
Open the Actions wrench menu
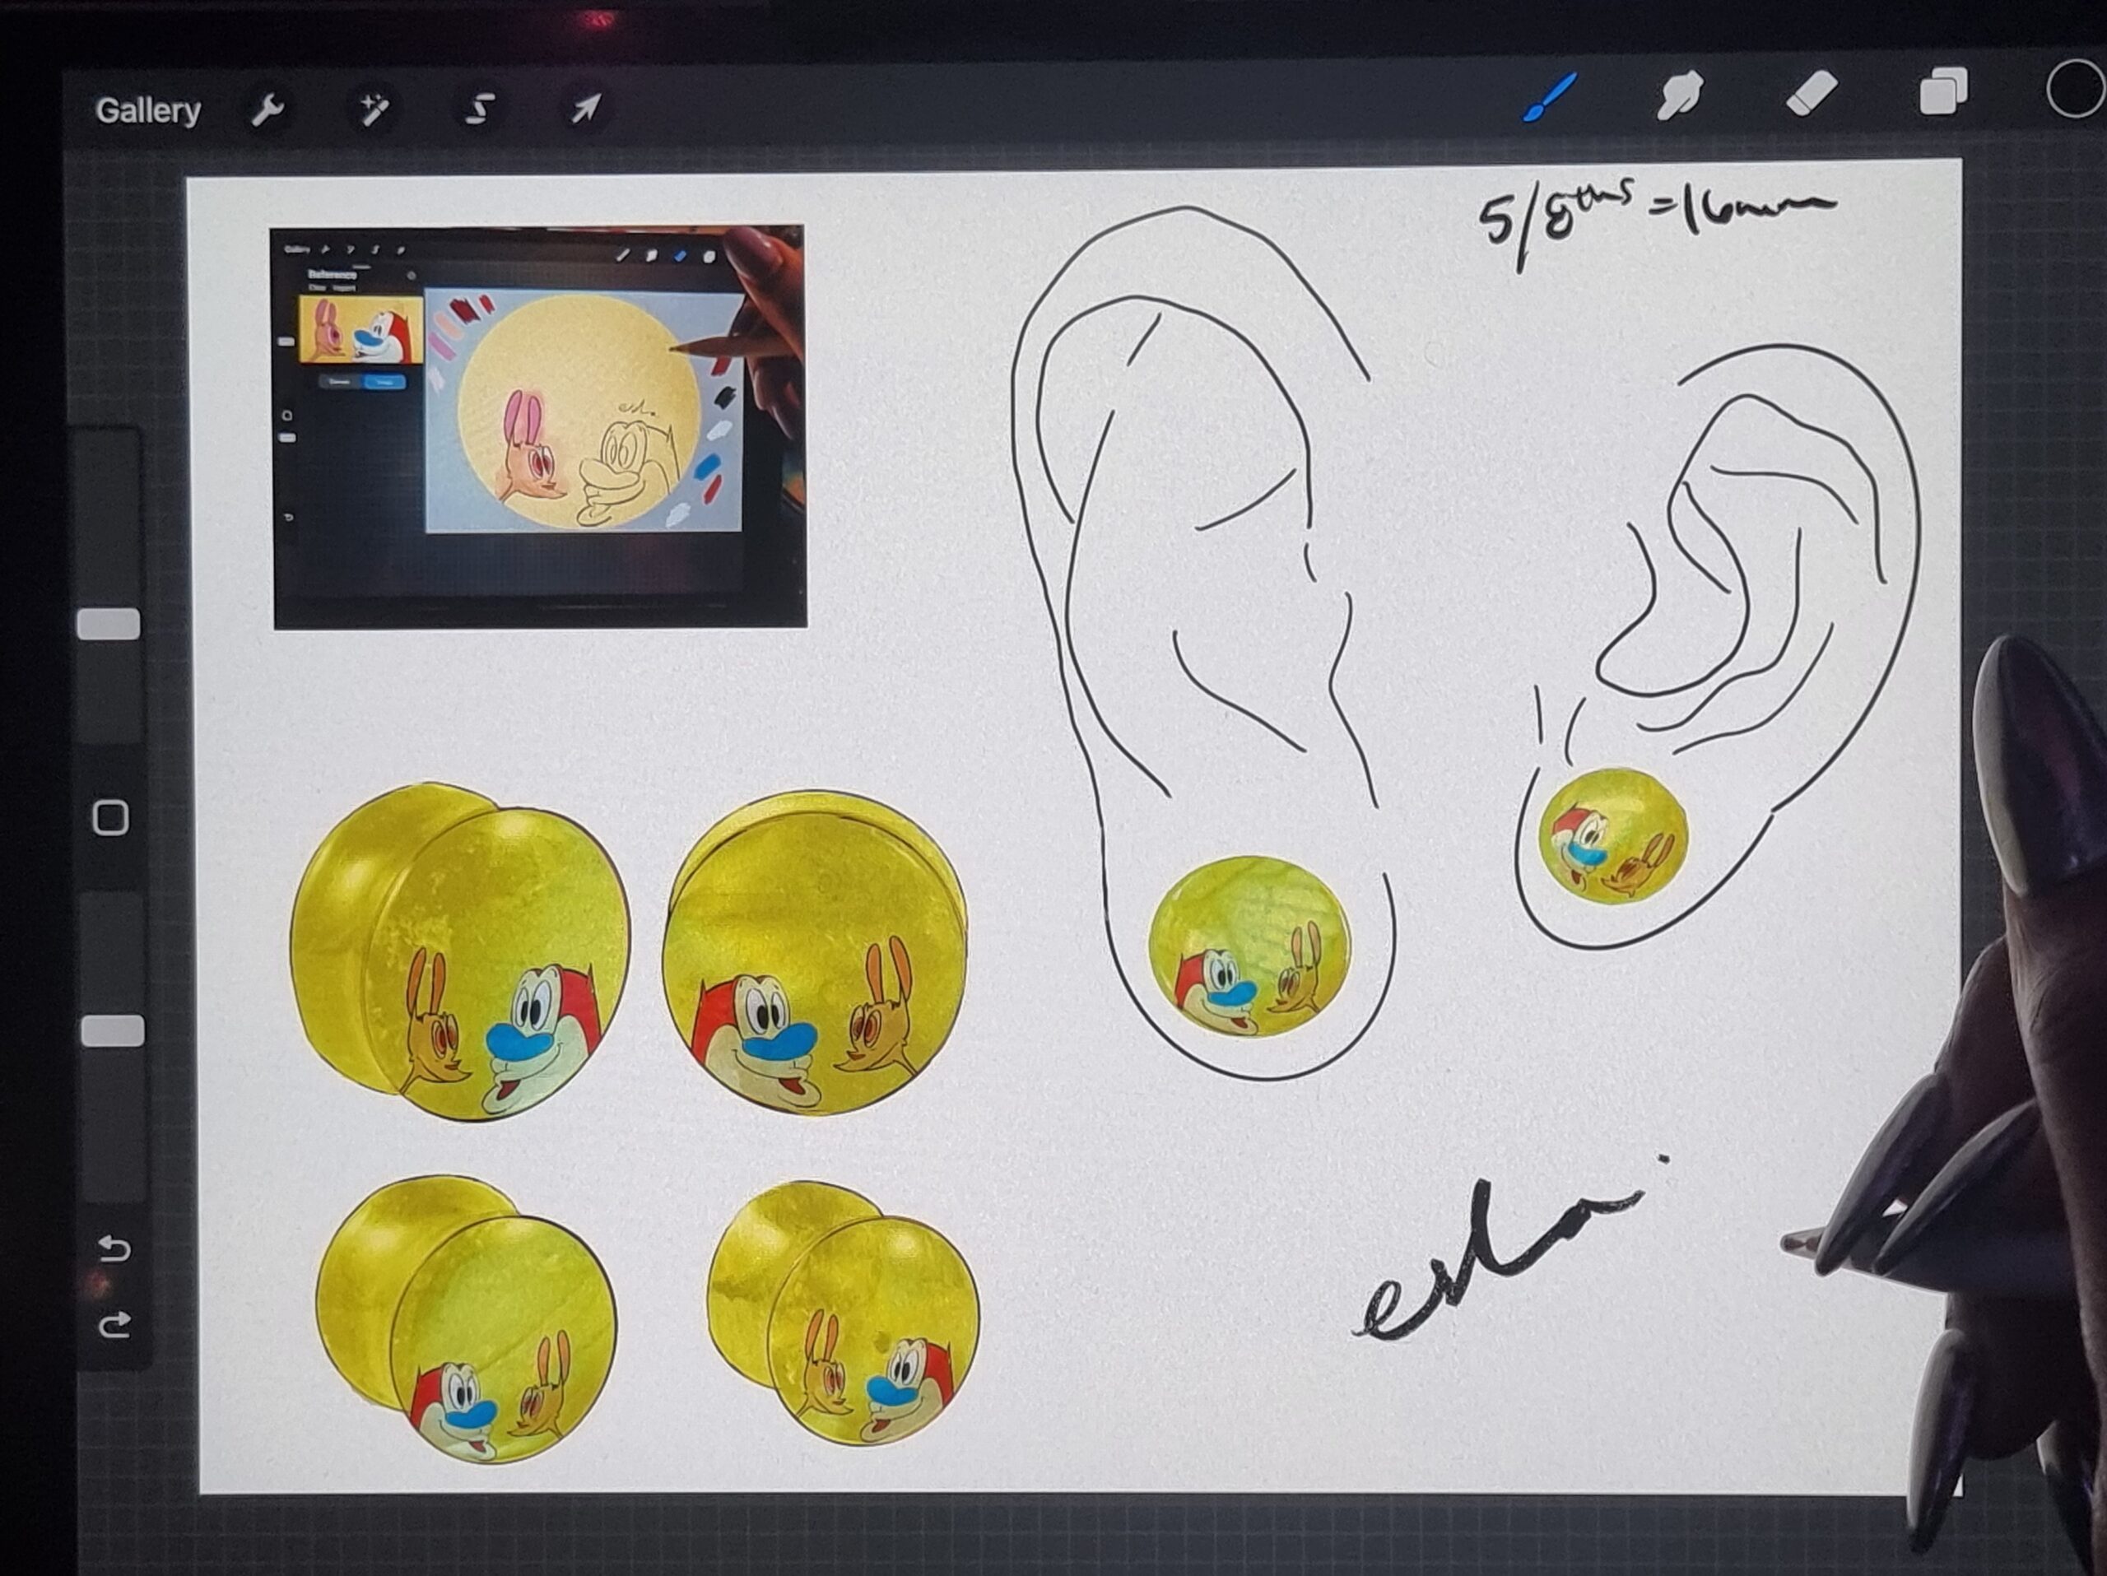pos(267,111)
